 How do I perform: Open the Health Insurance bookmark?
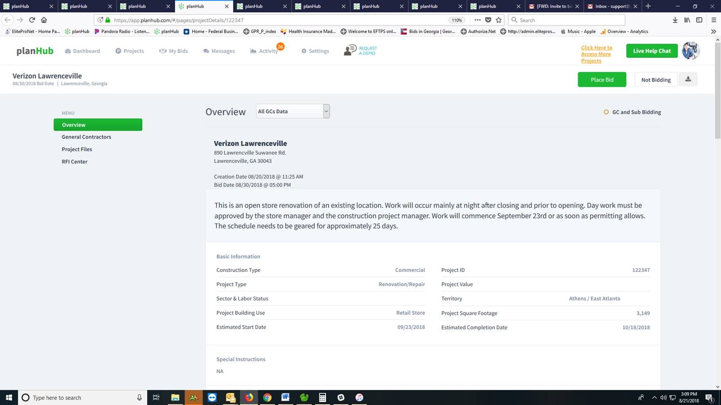308,31
